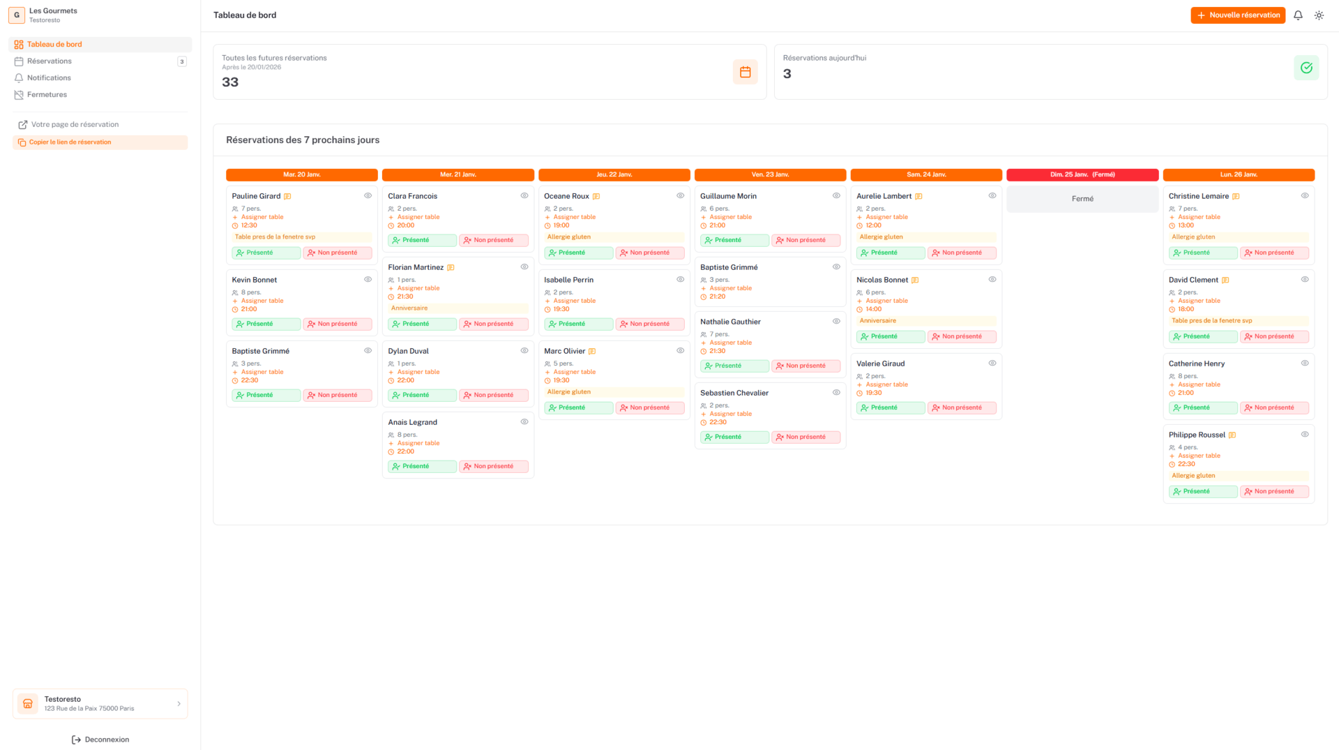Viewport: 1339px width, 750px height.
Task: Click the Les Gourmets logo icon
Action: pos(17,15)
